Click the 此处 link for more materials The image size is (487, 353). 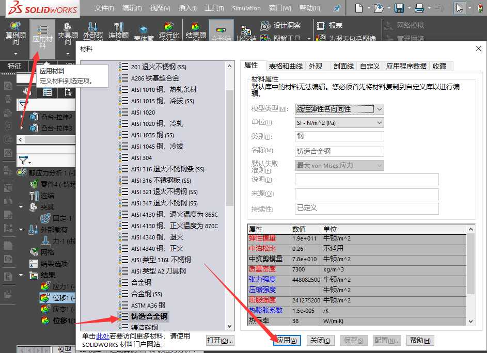click(102, 336)
